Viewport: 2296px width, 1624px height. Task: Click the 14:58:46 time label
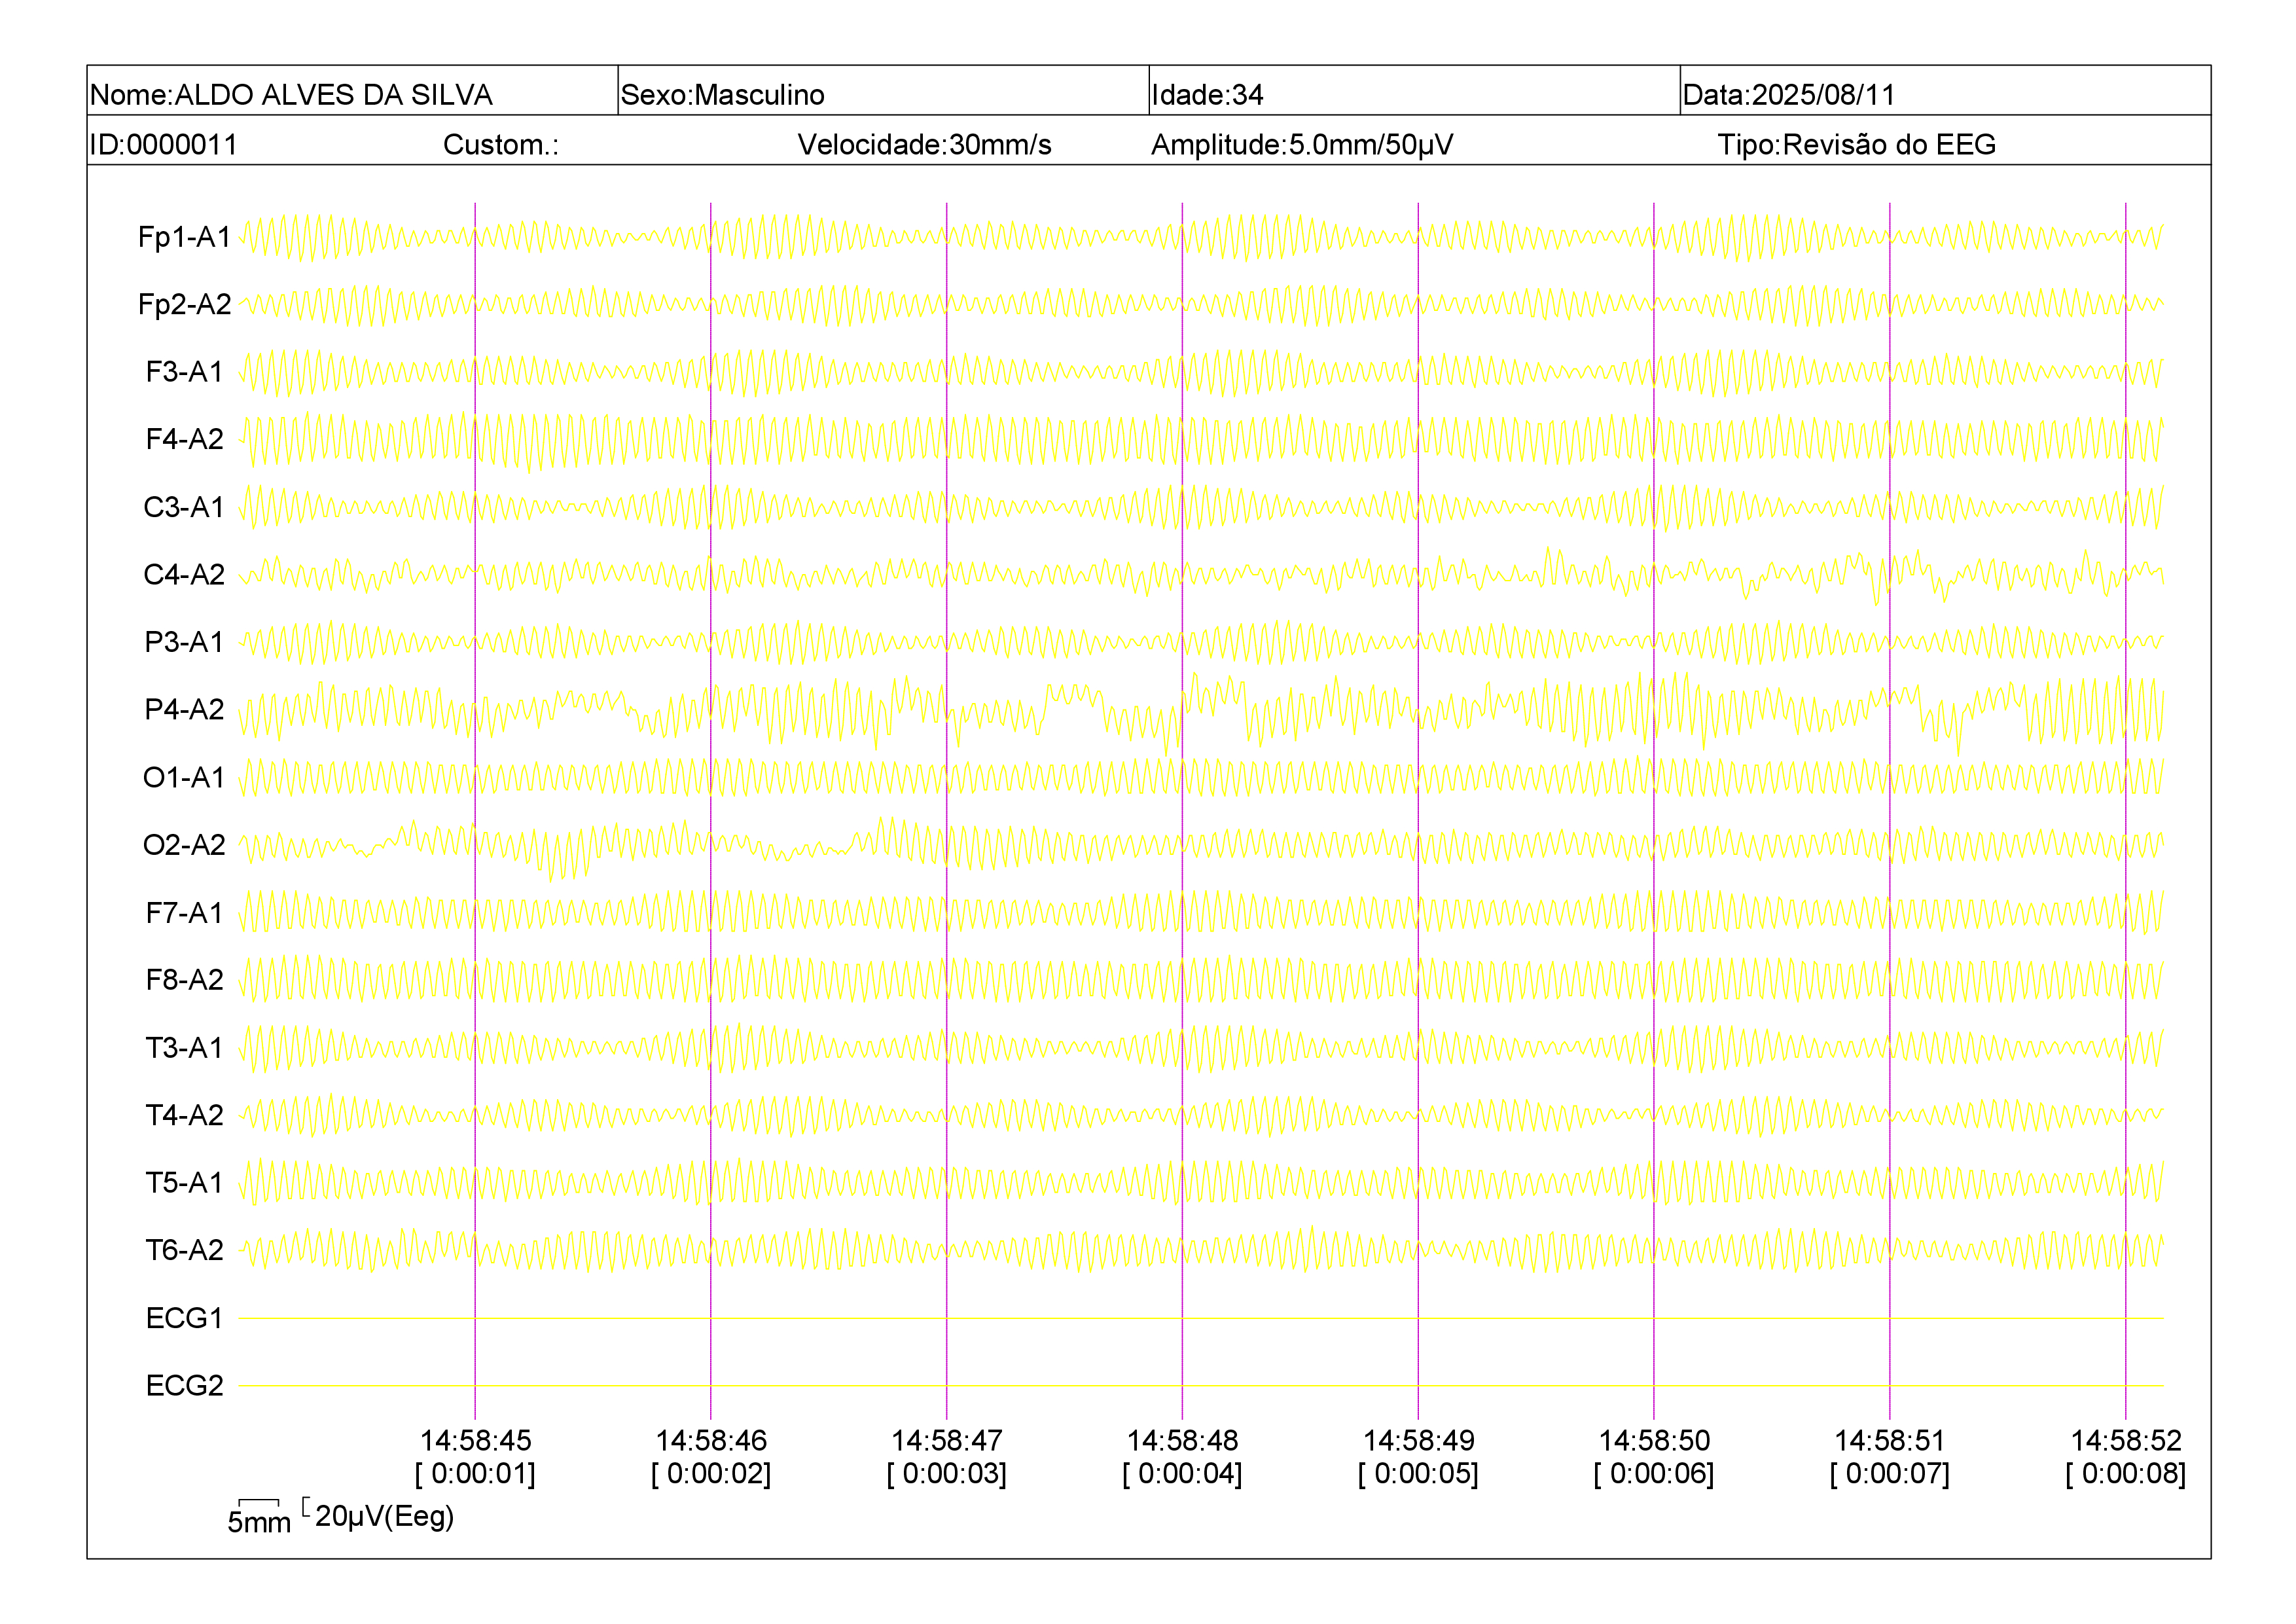click(x=711, y=1440)
